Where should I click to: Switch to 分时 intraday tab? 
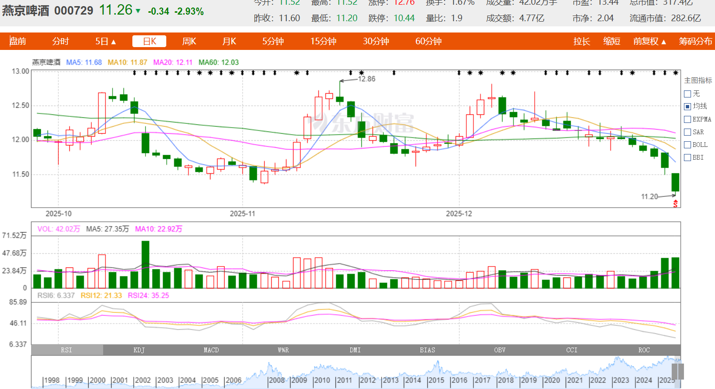click(x=60, y=41)
